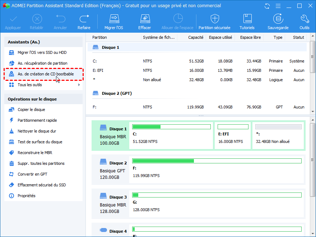Image resolution: width=316 pixels, height=237 pixels.
Task: Click the refresh icon in title bar
Action: [267, 6]
